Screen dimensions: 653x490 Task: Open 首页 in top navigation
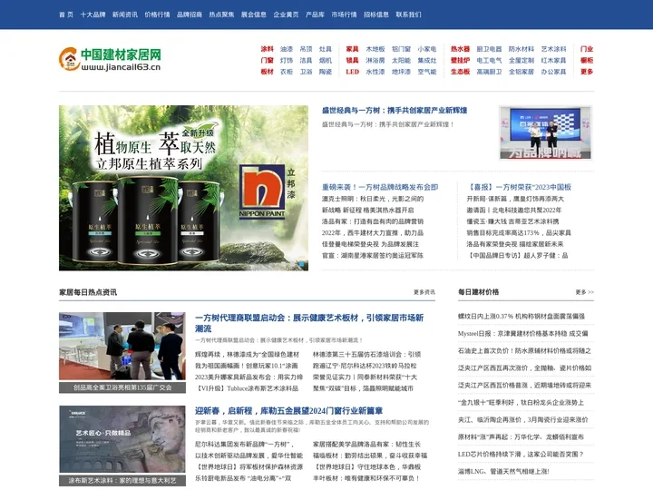pos(66,15)
